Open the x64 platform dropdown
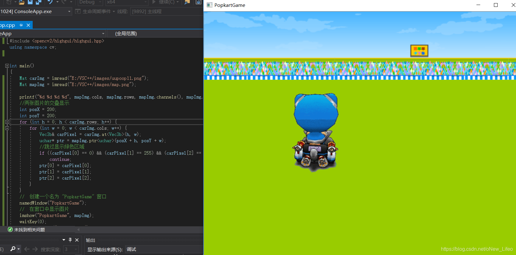This screenshot has height=255, width=516. click(x=126, y=2)
